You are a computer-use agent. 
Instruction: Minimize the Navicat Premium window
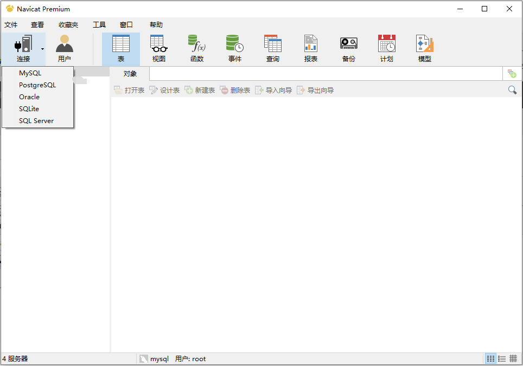point(460,9)
